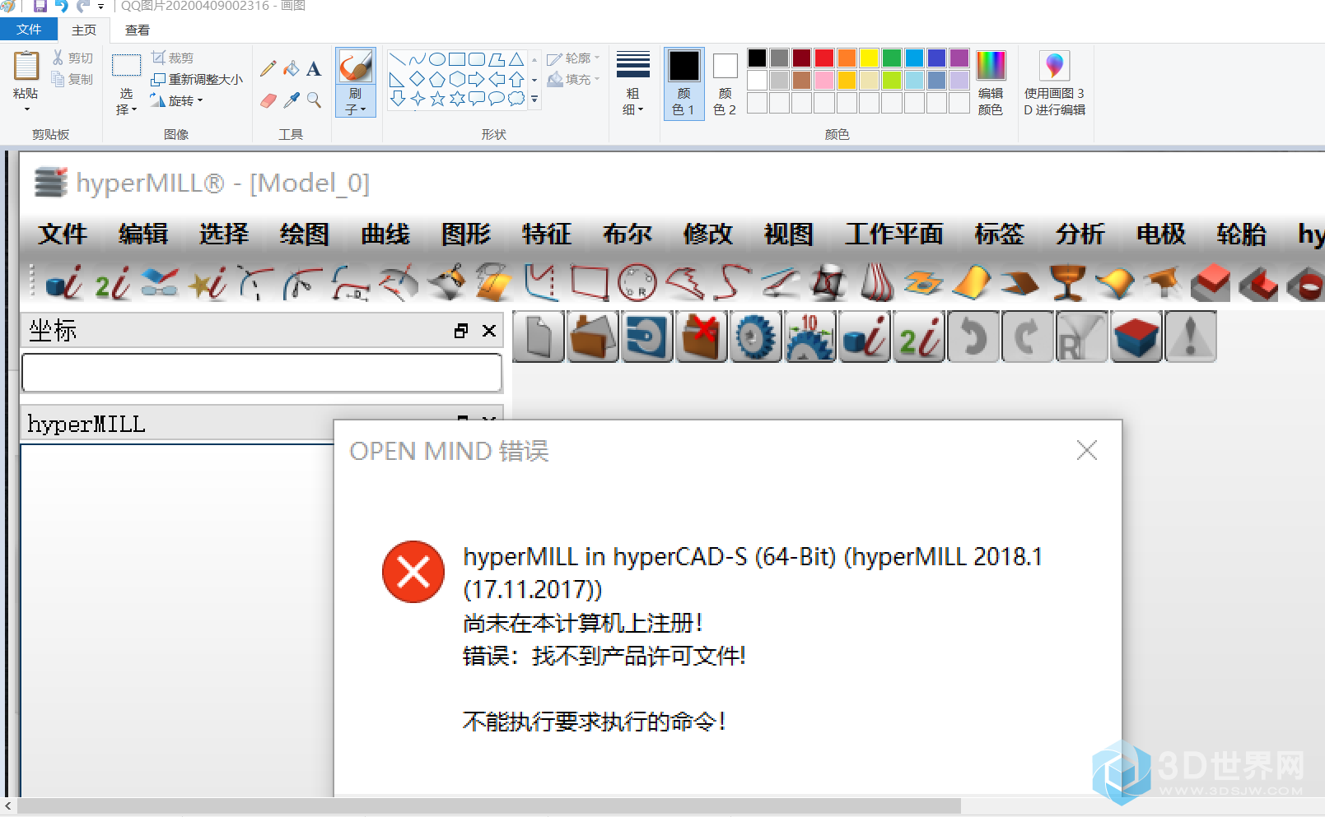Click the blue cube red top icon
Viewport: 1325px width, 817px height.
pos(1136,337)
